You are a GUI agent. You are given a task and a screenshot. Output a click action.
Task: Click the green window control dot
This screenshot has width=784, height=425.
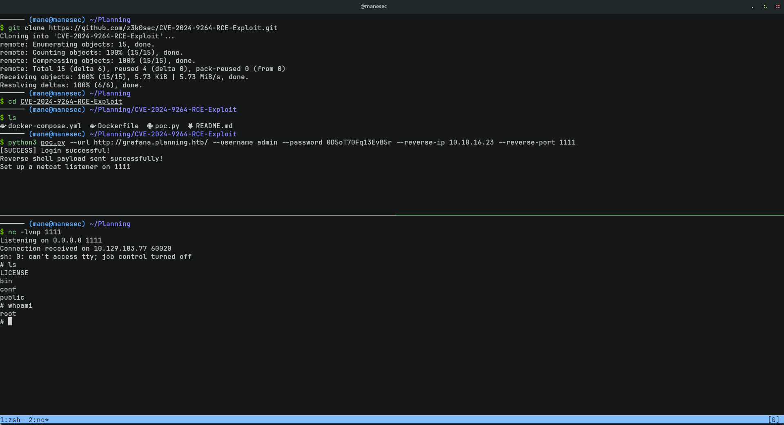(x=765, y=7)
